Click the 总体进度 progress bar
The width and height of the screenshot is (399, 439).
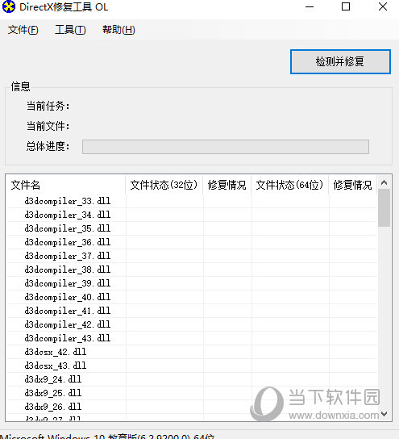coord(226,147)
